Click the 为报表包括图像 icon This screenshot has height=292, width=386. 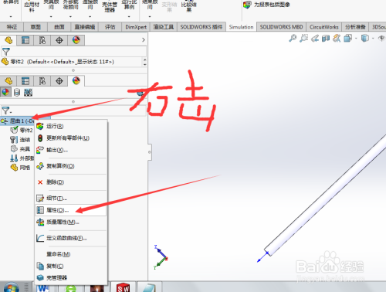247,5
